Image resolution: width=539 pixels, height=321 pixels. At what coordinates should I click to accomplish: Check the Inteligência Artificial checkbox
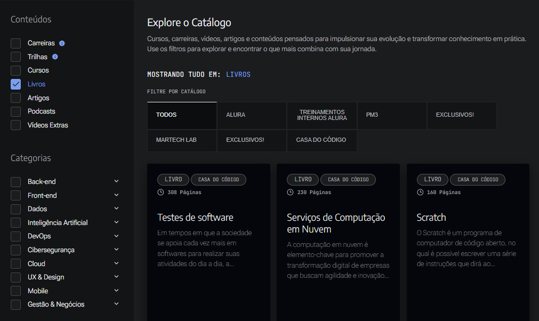pyautogui.click(x=16, y=222)
